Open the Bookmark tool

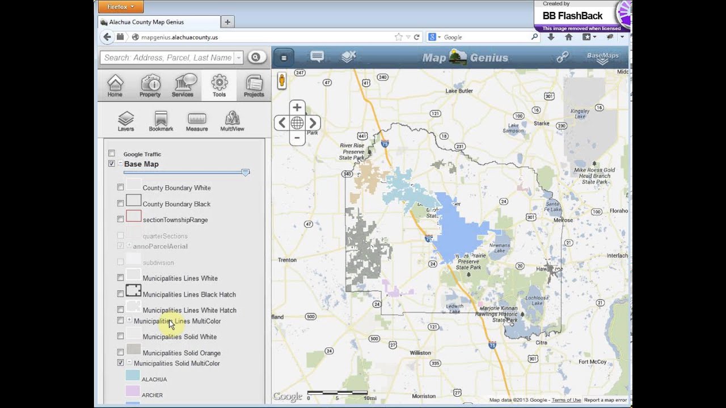161,121
